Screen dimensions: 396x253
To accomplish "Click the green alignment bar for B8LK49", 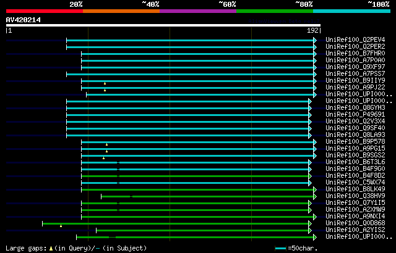I will click(x=197, y=190).
